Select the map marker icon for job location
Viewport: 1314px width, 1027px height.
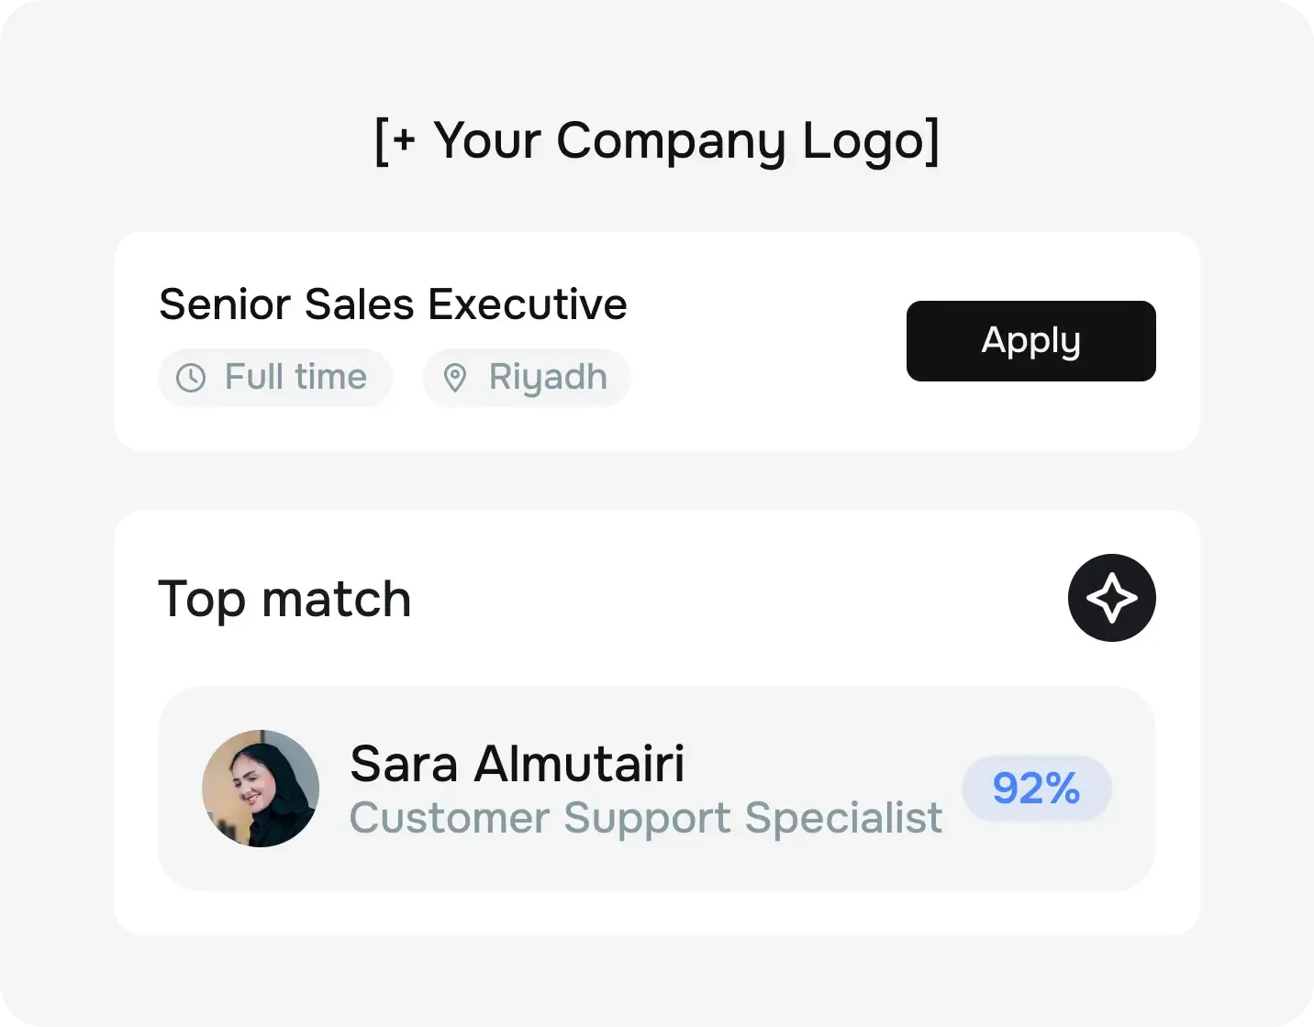click(x=456, y=377)
